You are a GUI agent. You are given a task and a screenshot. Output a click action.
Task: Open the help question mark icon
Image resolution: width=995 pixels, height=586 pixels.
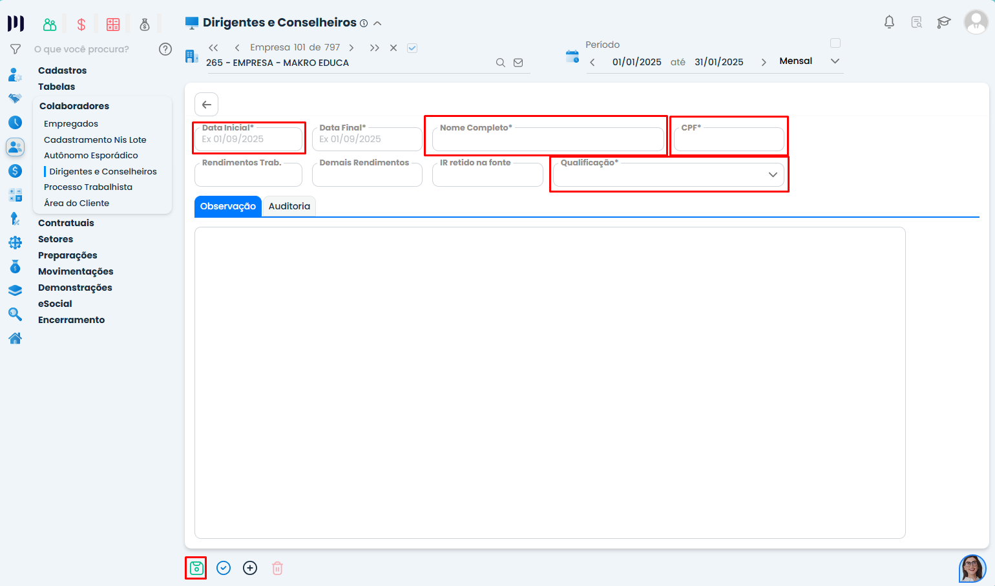[x=165, y=49]
